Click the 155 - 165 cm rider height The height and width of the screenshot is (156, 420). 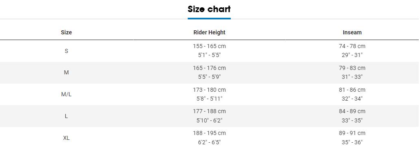(209, 46)
